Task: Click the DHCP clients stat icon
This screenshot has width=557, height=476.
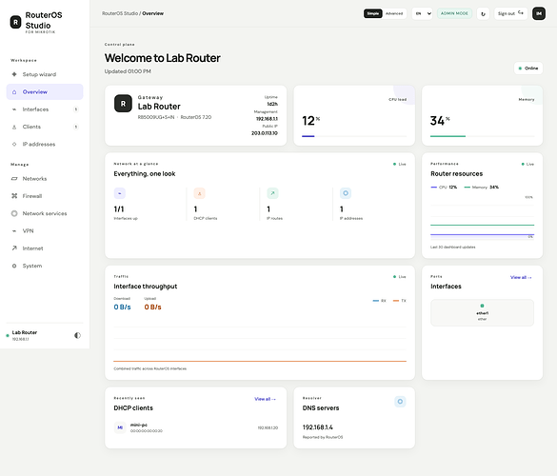Action: coord(199,193)
